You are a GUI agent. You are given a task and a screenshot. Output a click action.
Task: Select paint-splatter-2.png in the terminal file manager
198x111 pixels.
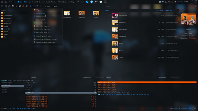pos(147,82)
